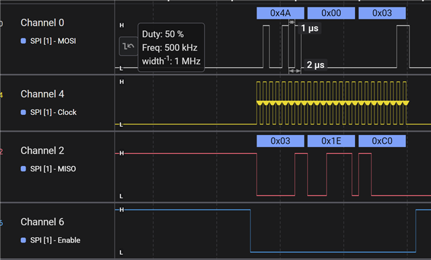Select the MISO 0xC0 decoded byte bubble
The height and width of the screenshot is (260, 431).
tap(382, 141)
